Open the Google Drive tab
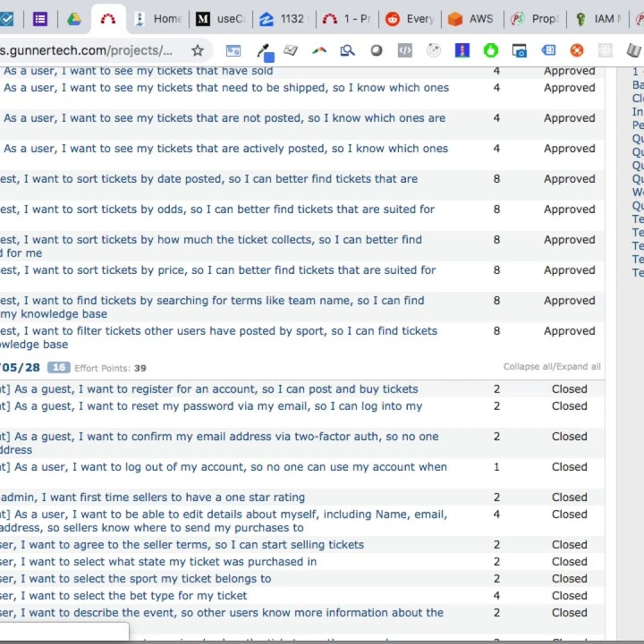 [x=74, y=19]
